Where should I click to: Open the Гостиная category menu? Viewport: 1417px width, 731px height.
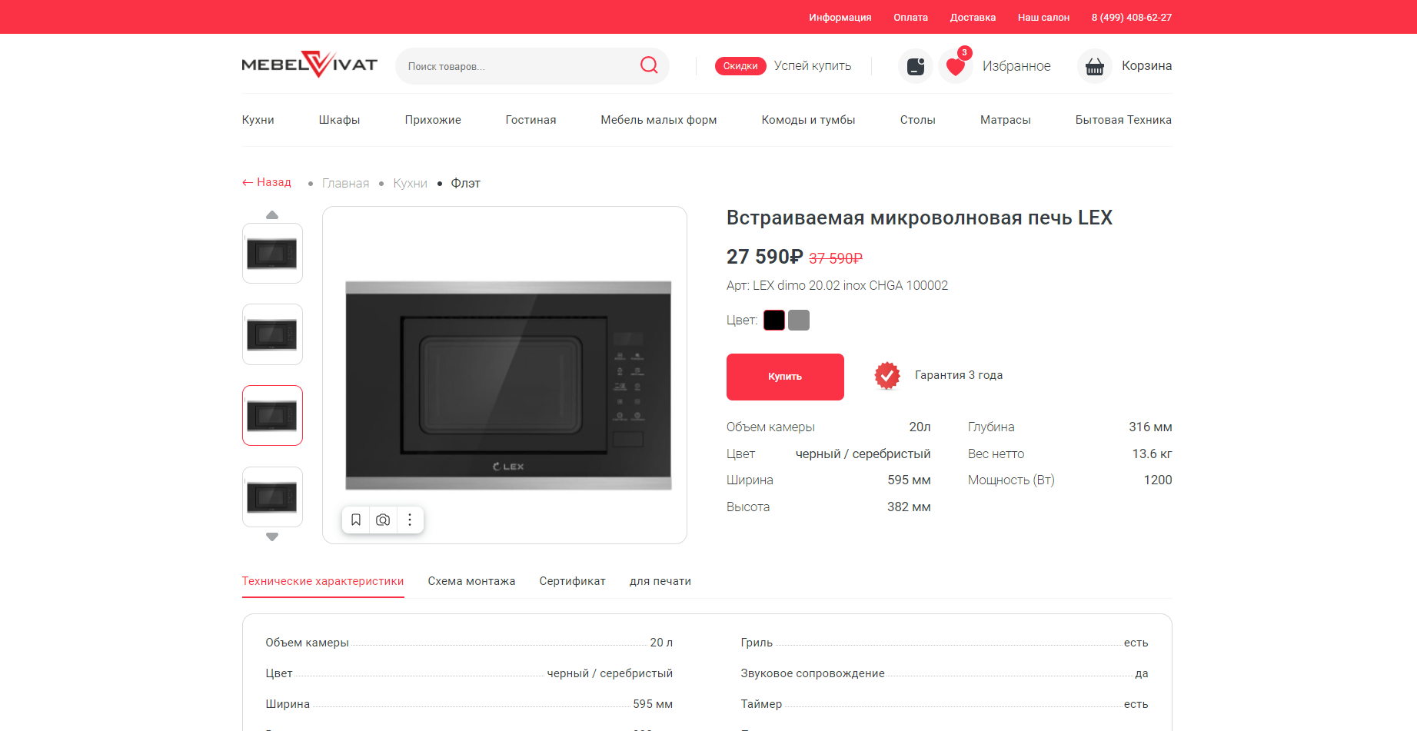(531, 120)
